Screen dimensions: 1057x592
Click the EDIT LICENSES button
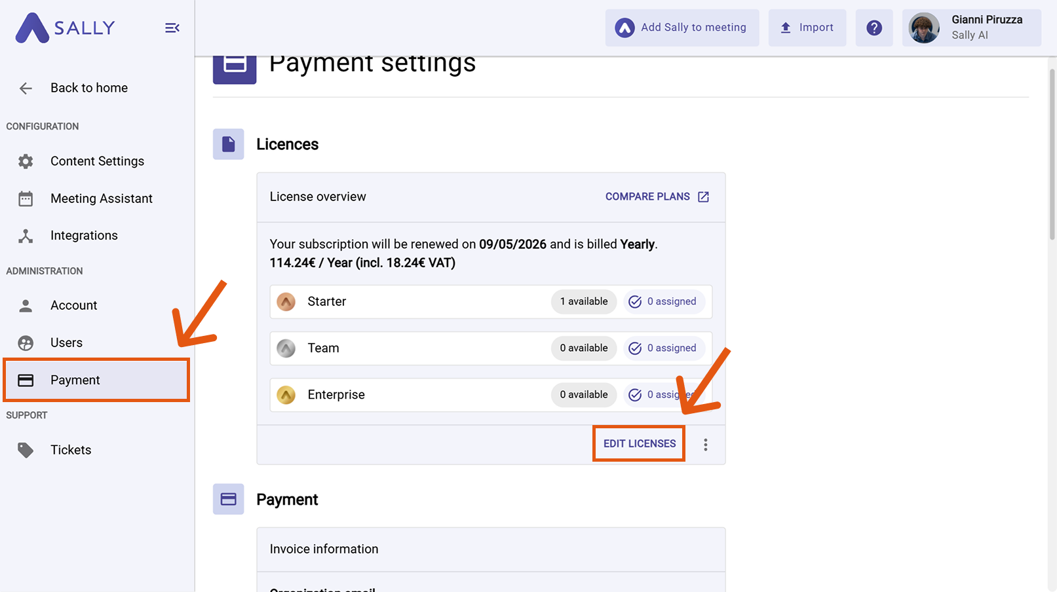coord(638,443)
